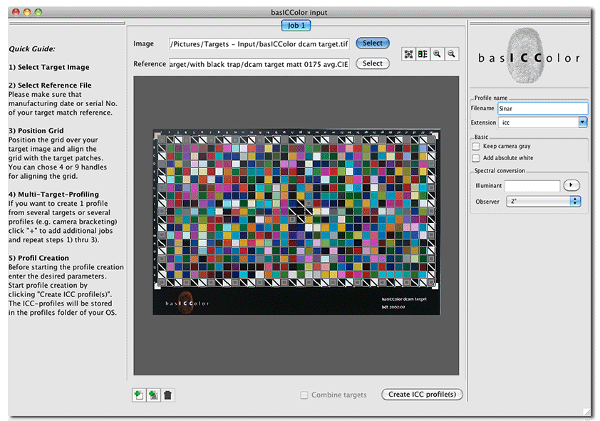This screenshot has height=421, width=600.
Task: Open the Observer 2° dropdown
Action: (x=544, y=201)
